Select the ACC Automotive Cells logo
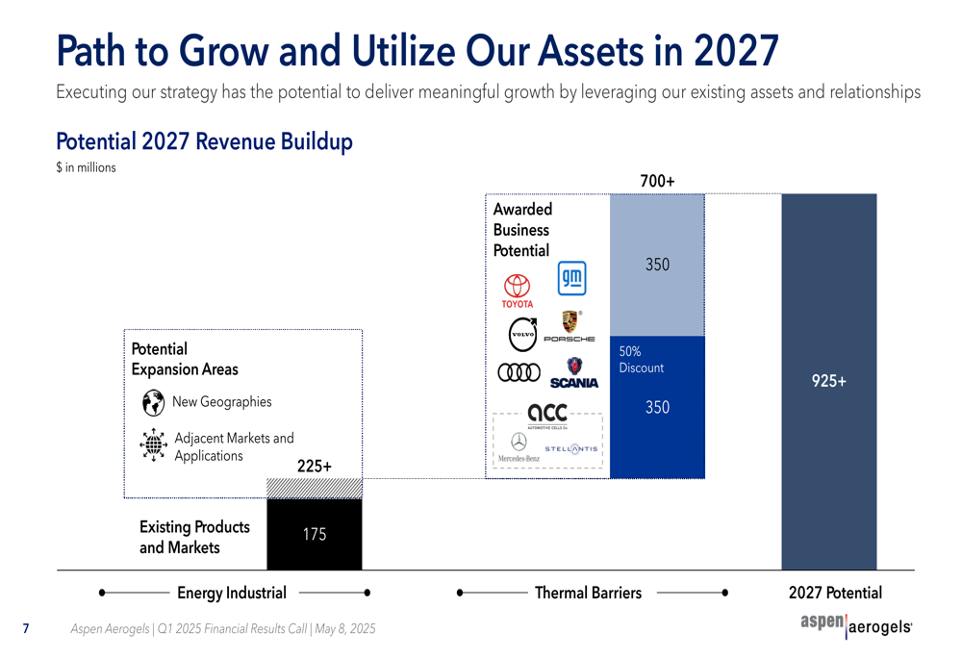This screenshot has height=659, width=962. point(547,416)
